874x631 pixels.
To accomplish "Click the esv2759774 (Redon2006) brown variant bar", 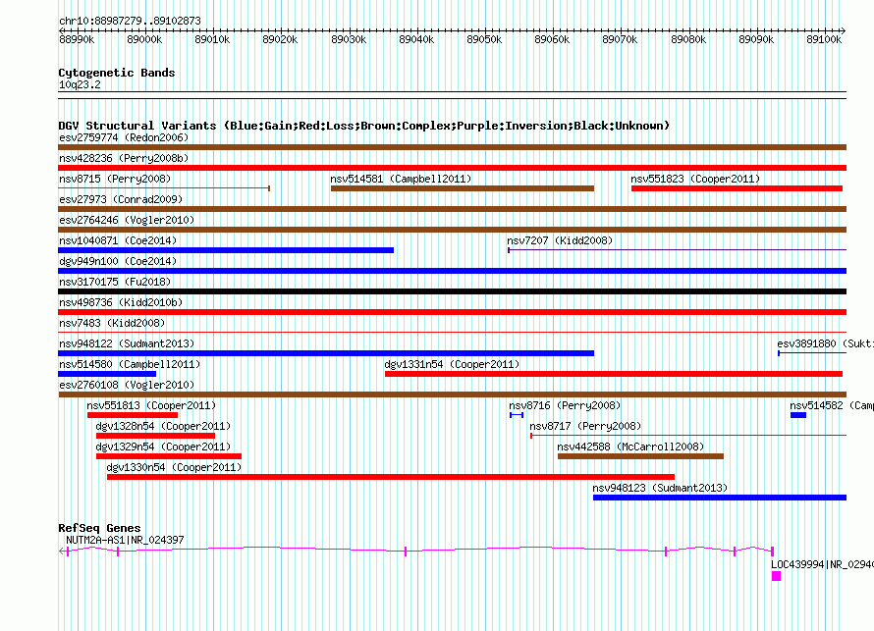I will (452, 147).
